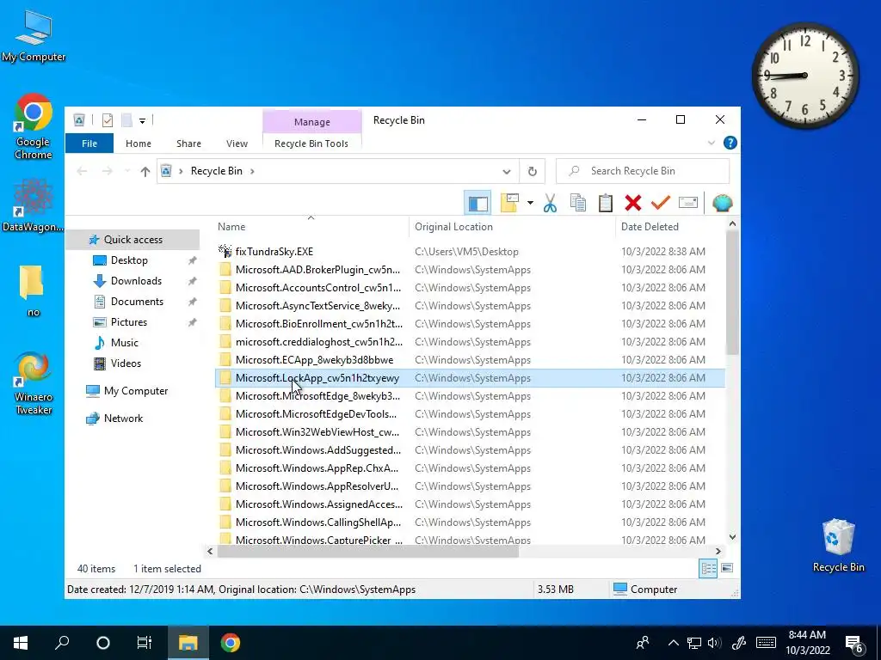881x660 pixels.
Task: Select Quick access in navigation pane
Action: [x=133, y=240]
